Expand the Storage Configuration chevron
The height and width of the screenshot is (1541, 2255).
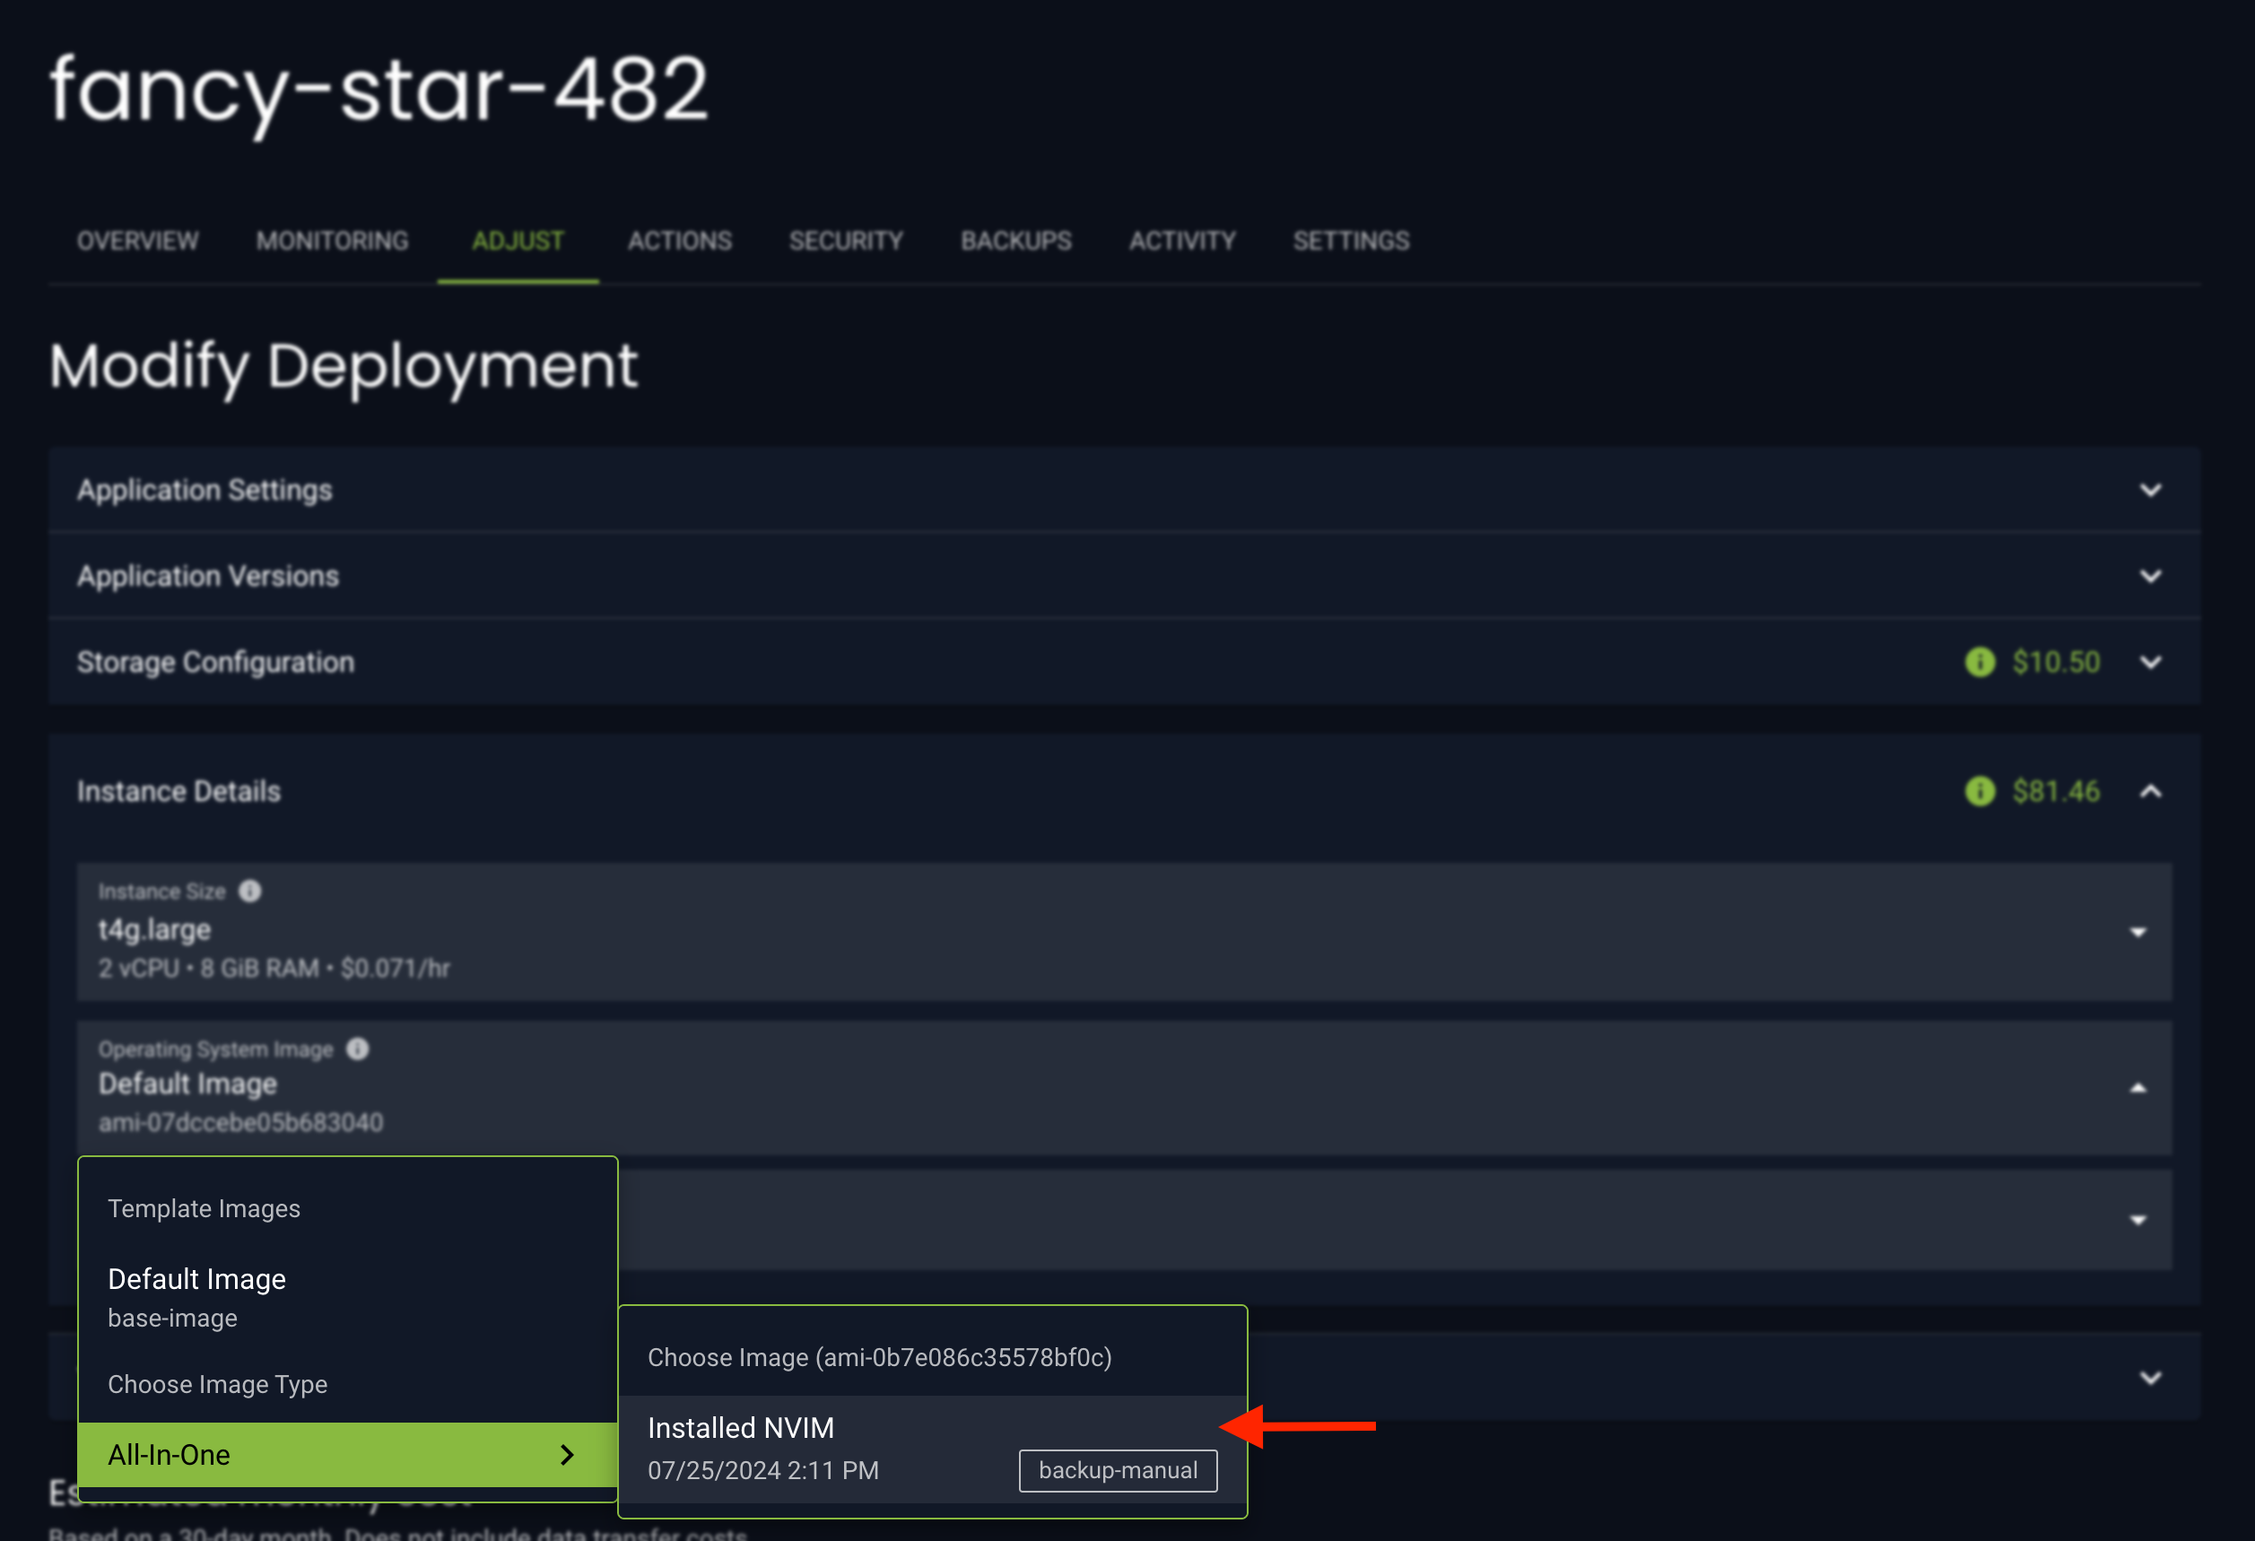[2150, 662]
